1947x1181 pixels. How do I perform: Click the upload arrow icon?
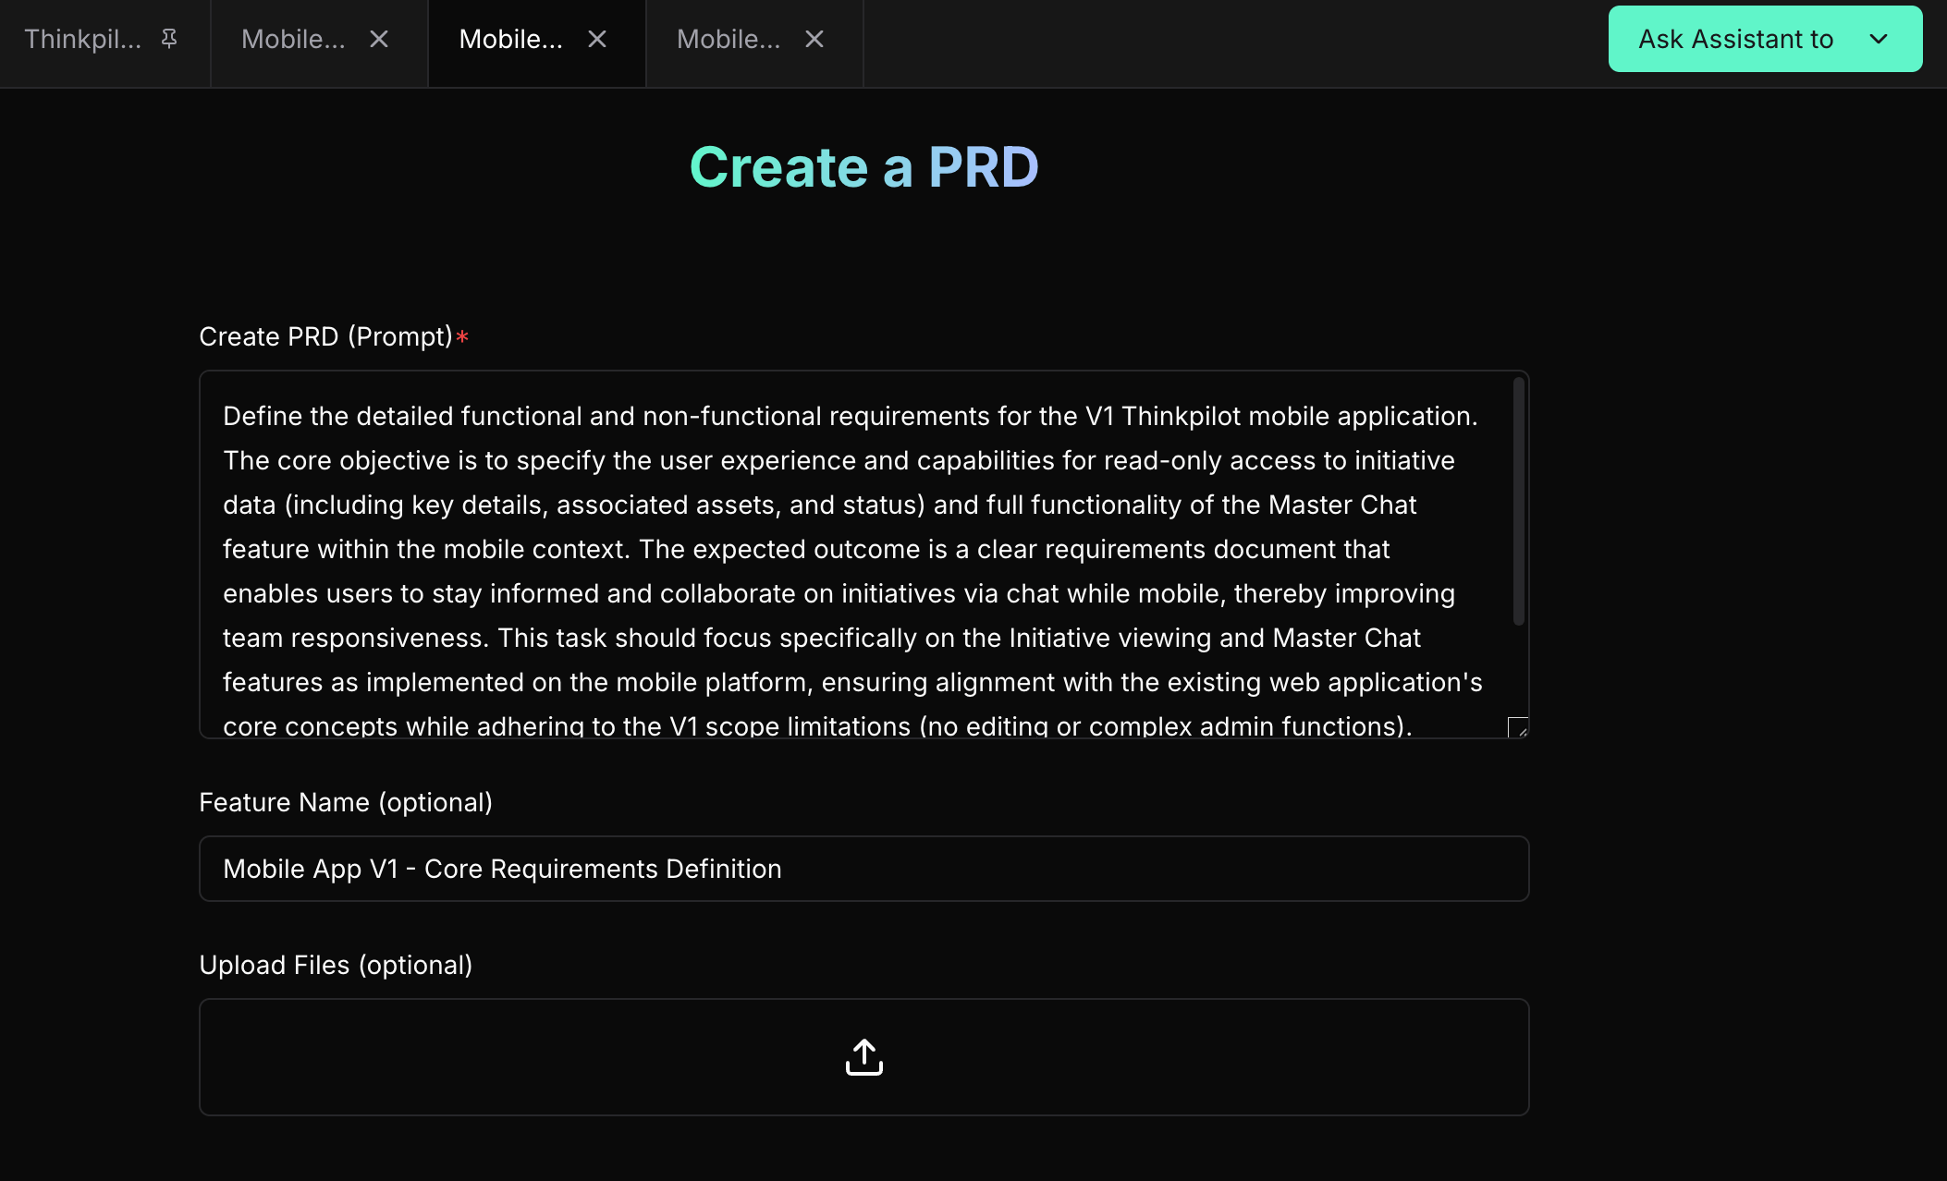point(864,1057)
